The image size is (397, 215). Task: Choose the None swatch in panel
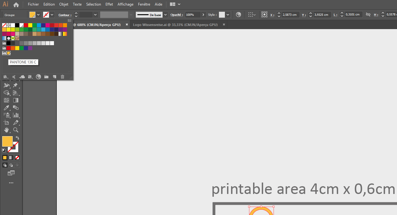coord(4,25)
